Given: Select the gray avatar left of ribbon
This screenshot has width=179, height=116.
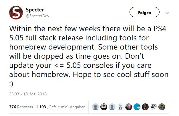Looking at the screenshot, I should pos(112,107).
